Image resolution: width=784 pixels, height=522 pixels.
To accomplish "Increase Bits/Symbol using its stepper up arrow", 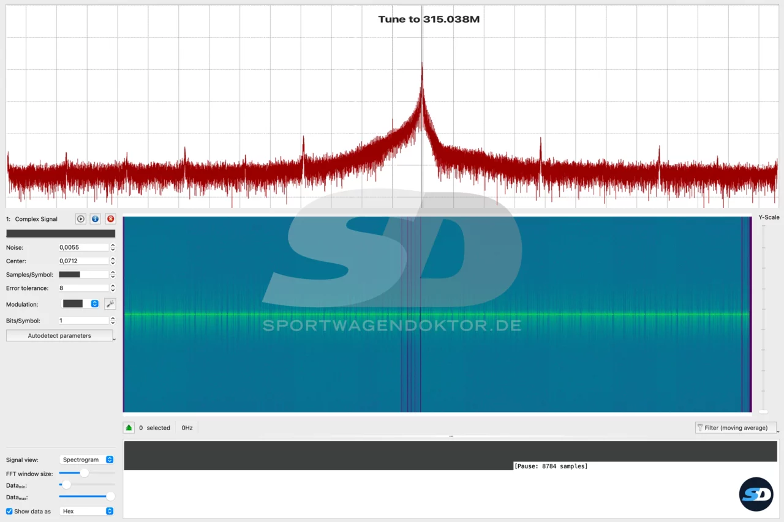I will pyautogui.click(x=113, y=318).
